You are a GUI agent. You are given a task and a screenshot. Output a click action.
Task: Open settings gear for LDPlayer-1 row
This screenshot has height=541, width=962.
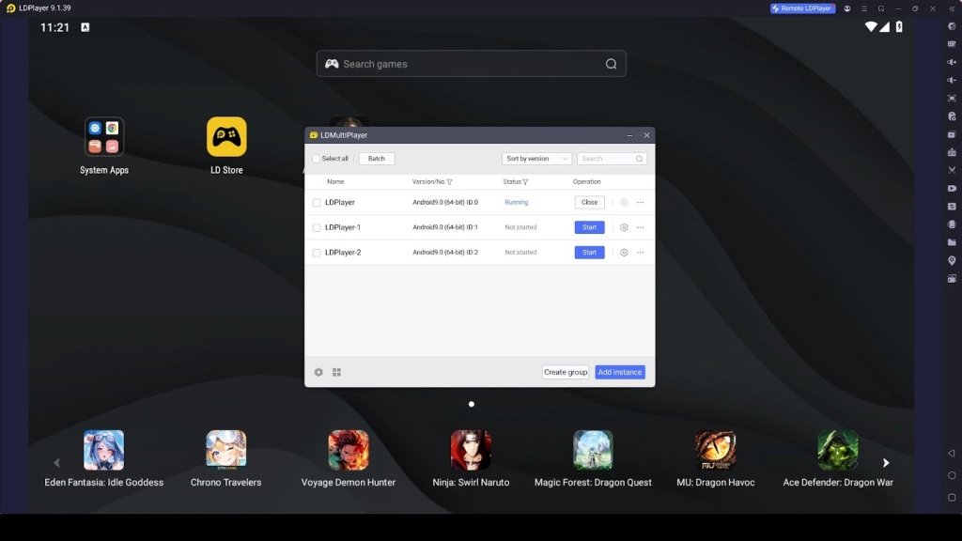624,227
